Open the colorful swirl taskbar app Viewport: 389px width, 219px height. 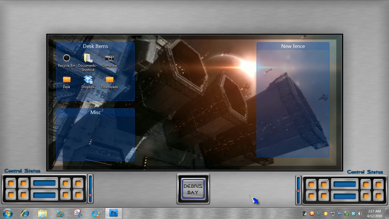click(96, 213)
